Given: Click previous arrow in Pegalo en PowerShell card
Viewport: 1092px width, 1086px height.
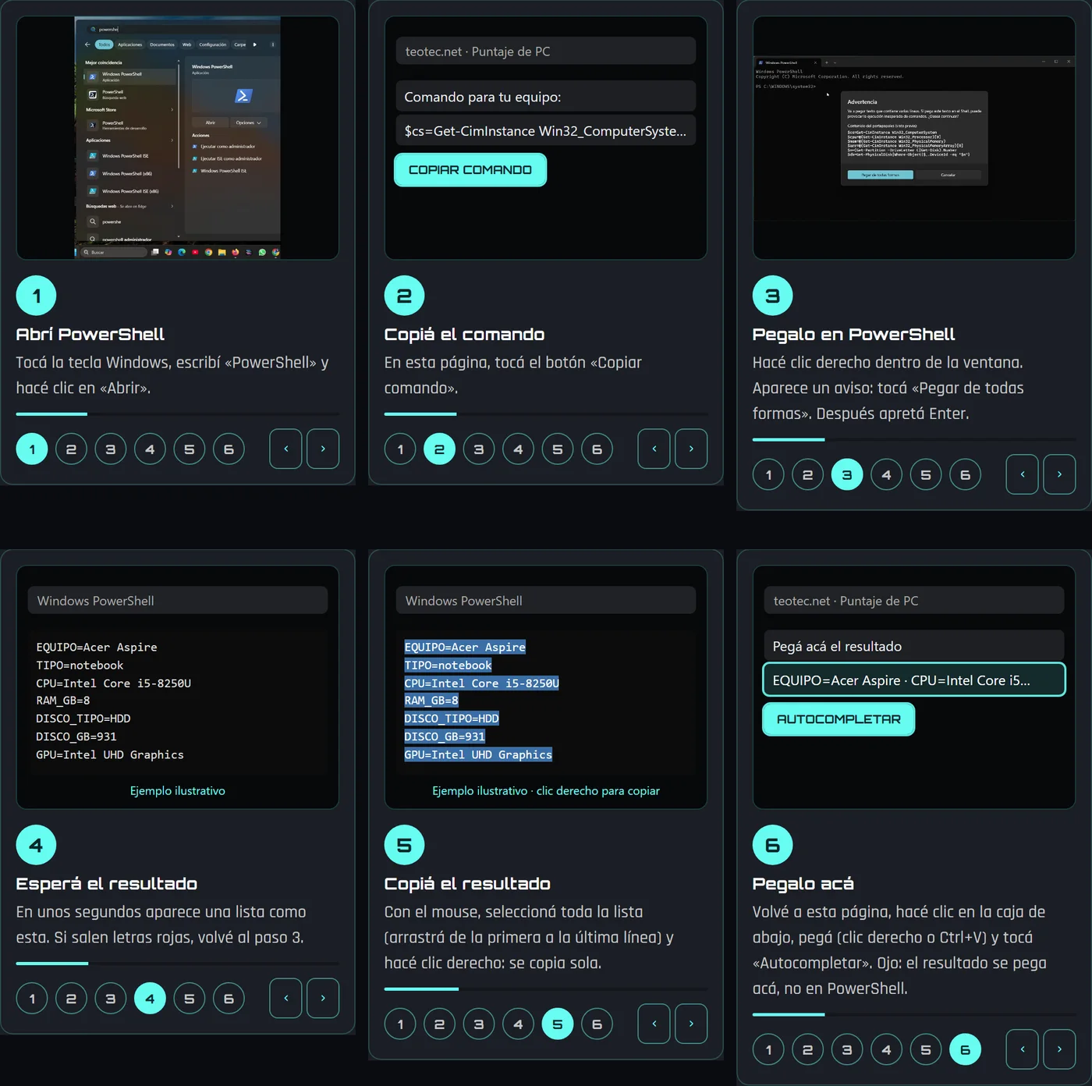Looking at the screenshot, I should pos(1022,474).
